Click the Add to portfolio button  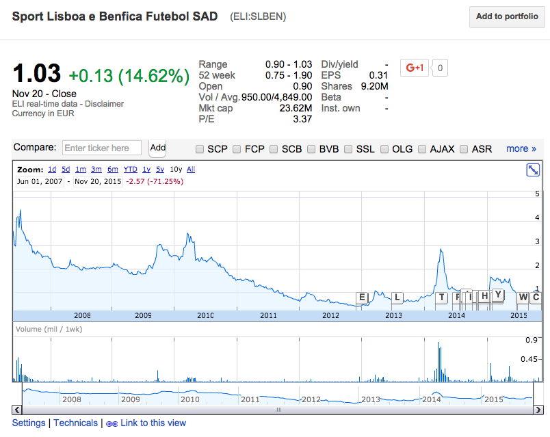507,16
